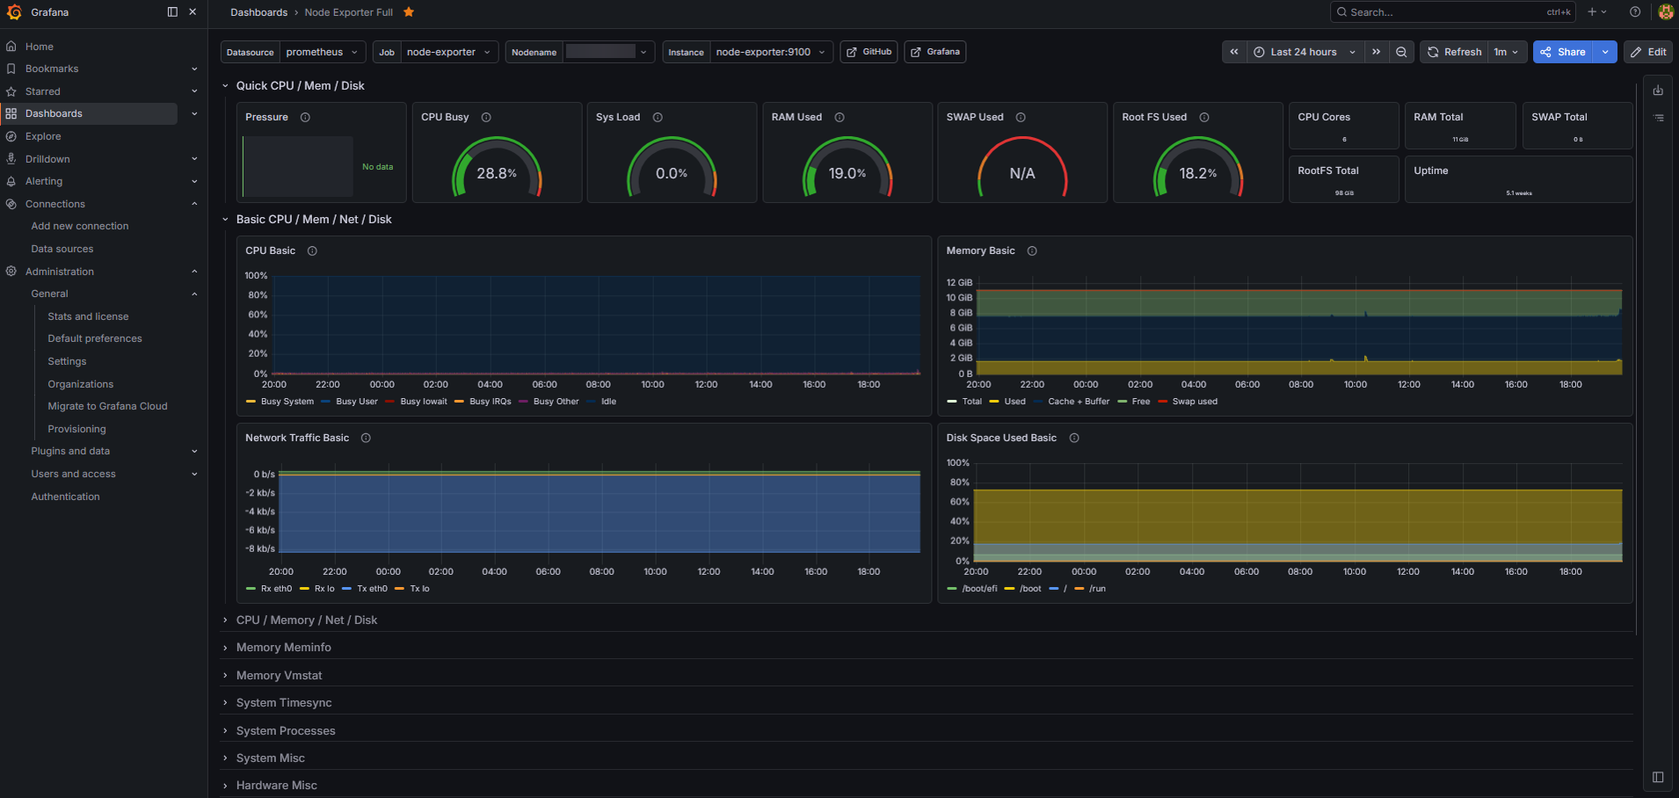Zoom out the time range
Viewport: 1679px width, 798px height.
1401,52
